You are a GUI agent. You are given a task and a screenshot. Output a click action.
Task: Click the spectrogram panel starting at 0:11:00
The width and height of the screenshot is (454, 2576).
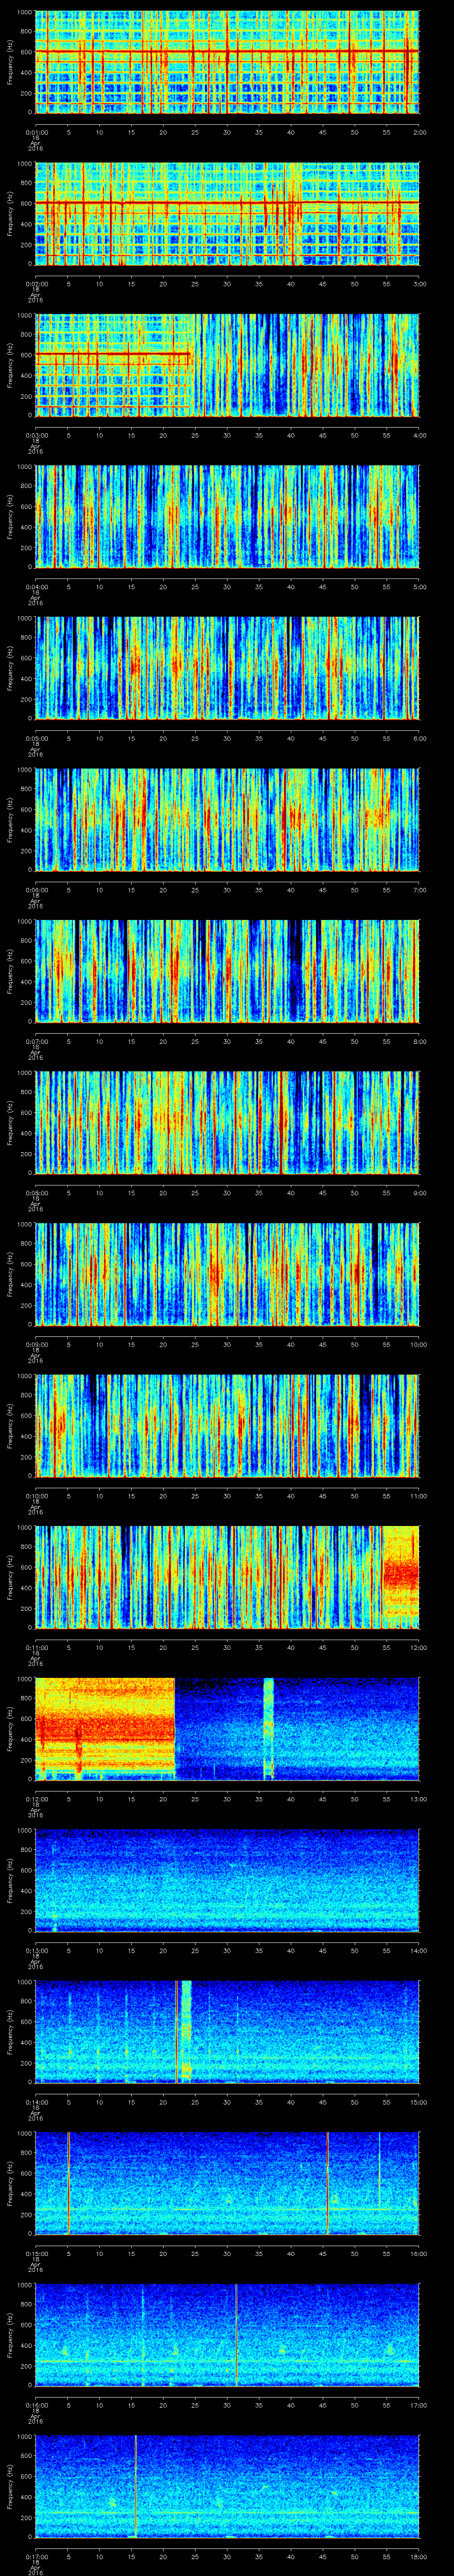[x=227, y=1577]
